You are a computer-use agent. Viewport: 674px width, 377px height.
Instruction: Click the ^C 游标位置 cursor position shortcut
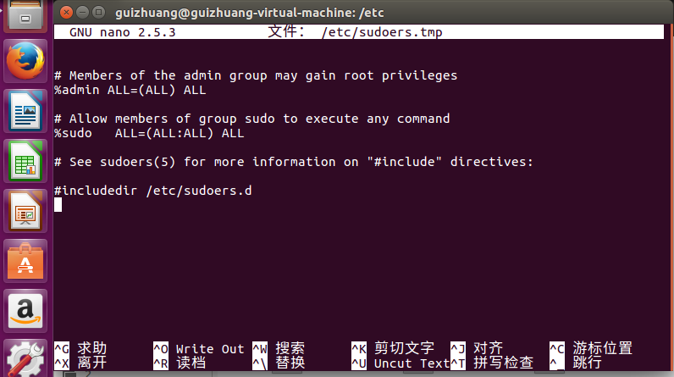point(590,348)
